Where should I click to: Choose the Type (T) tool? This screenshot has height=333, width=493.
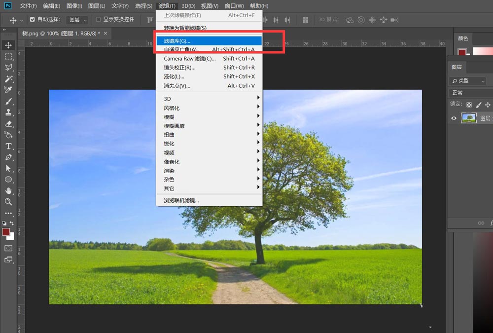click(x=8, y=146)
